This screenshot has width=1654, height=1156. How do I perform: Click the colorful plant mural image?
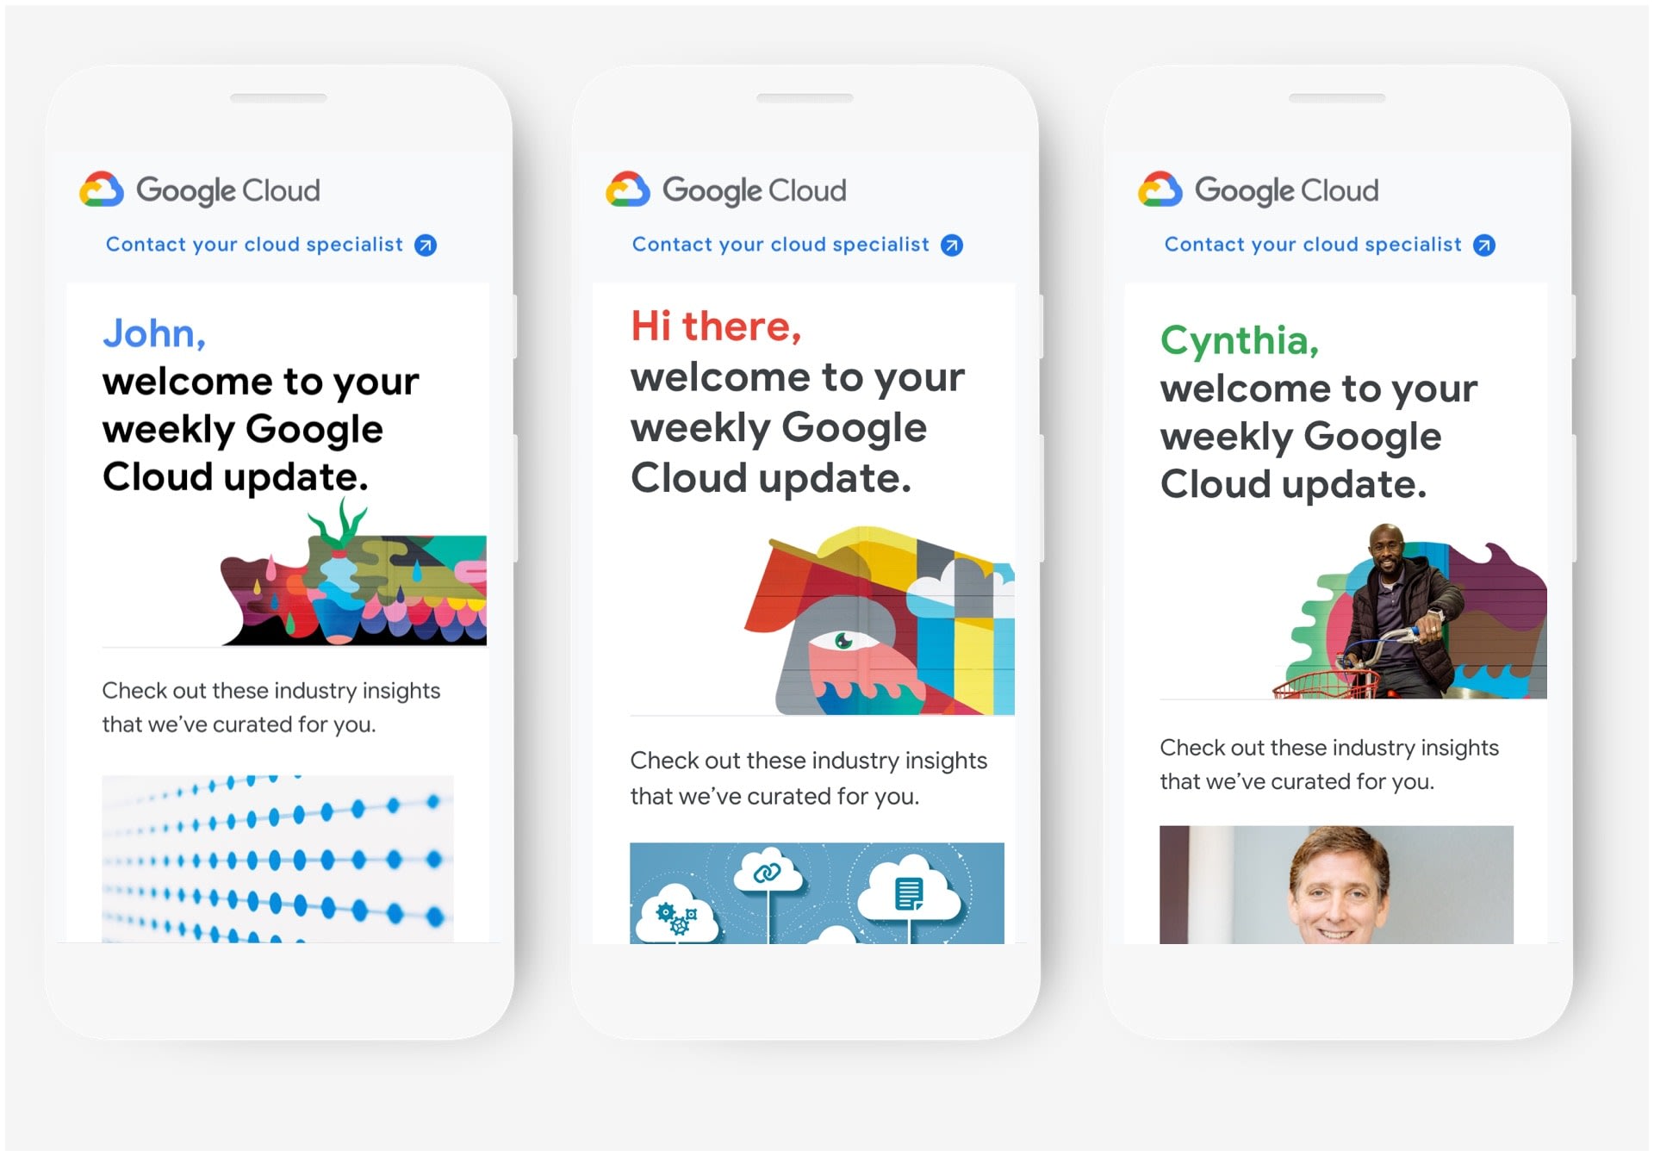click(x=354, y=574)
